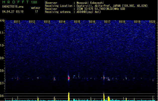Click the Receiving antenna label
The height and width of the screenshot is (101, 158).
(x=58, y=12)
